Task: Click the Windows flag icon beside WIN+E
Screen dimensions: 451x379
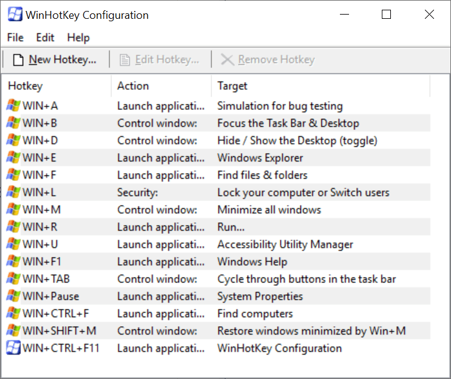Action: [x=13, y=157]
